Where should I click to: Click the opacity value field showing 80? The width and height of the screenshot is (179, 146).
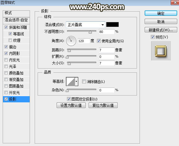[106, 32]
